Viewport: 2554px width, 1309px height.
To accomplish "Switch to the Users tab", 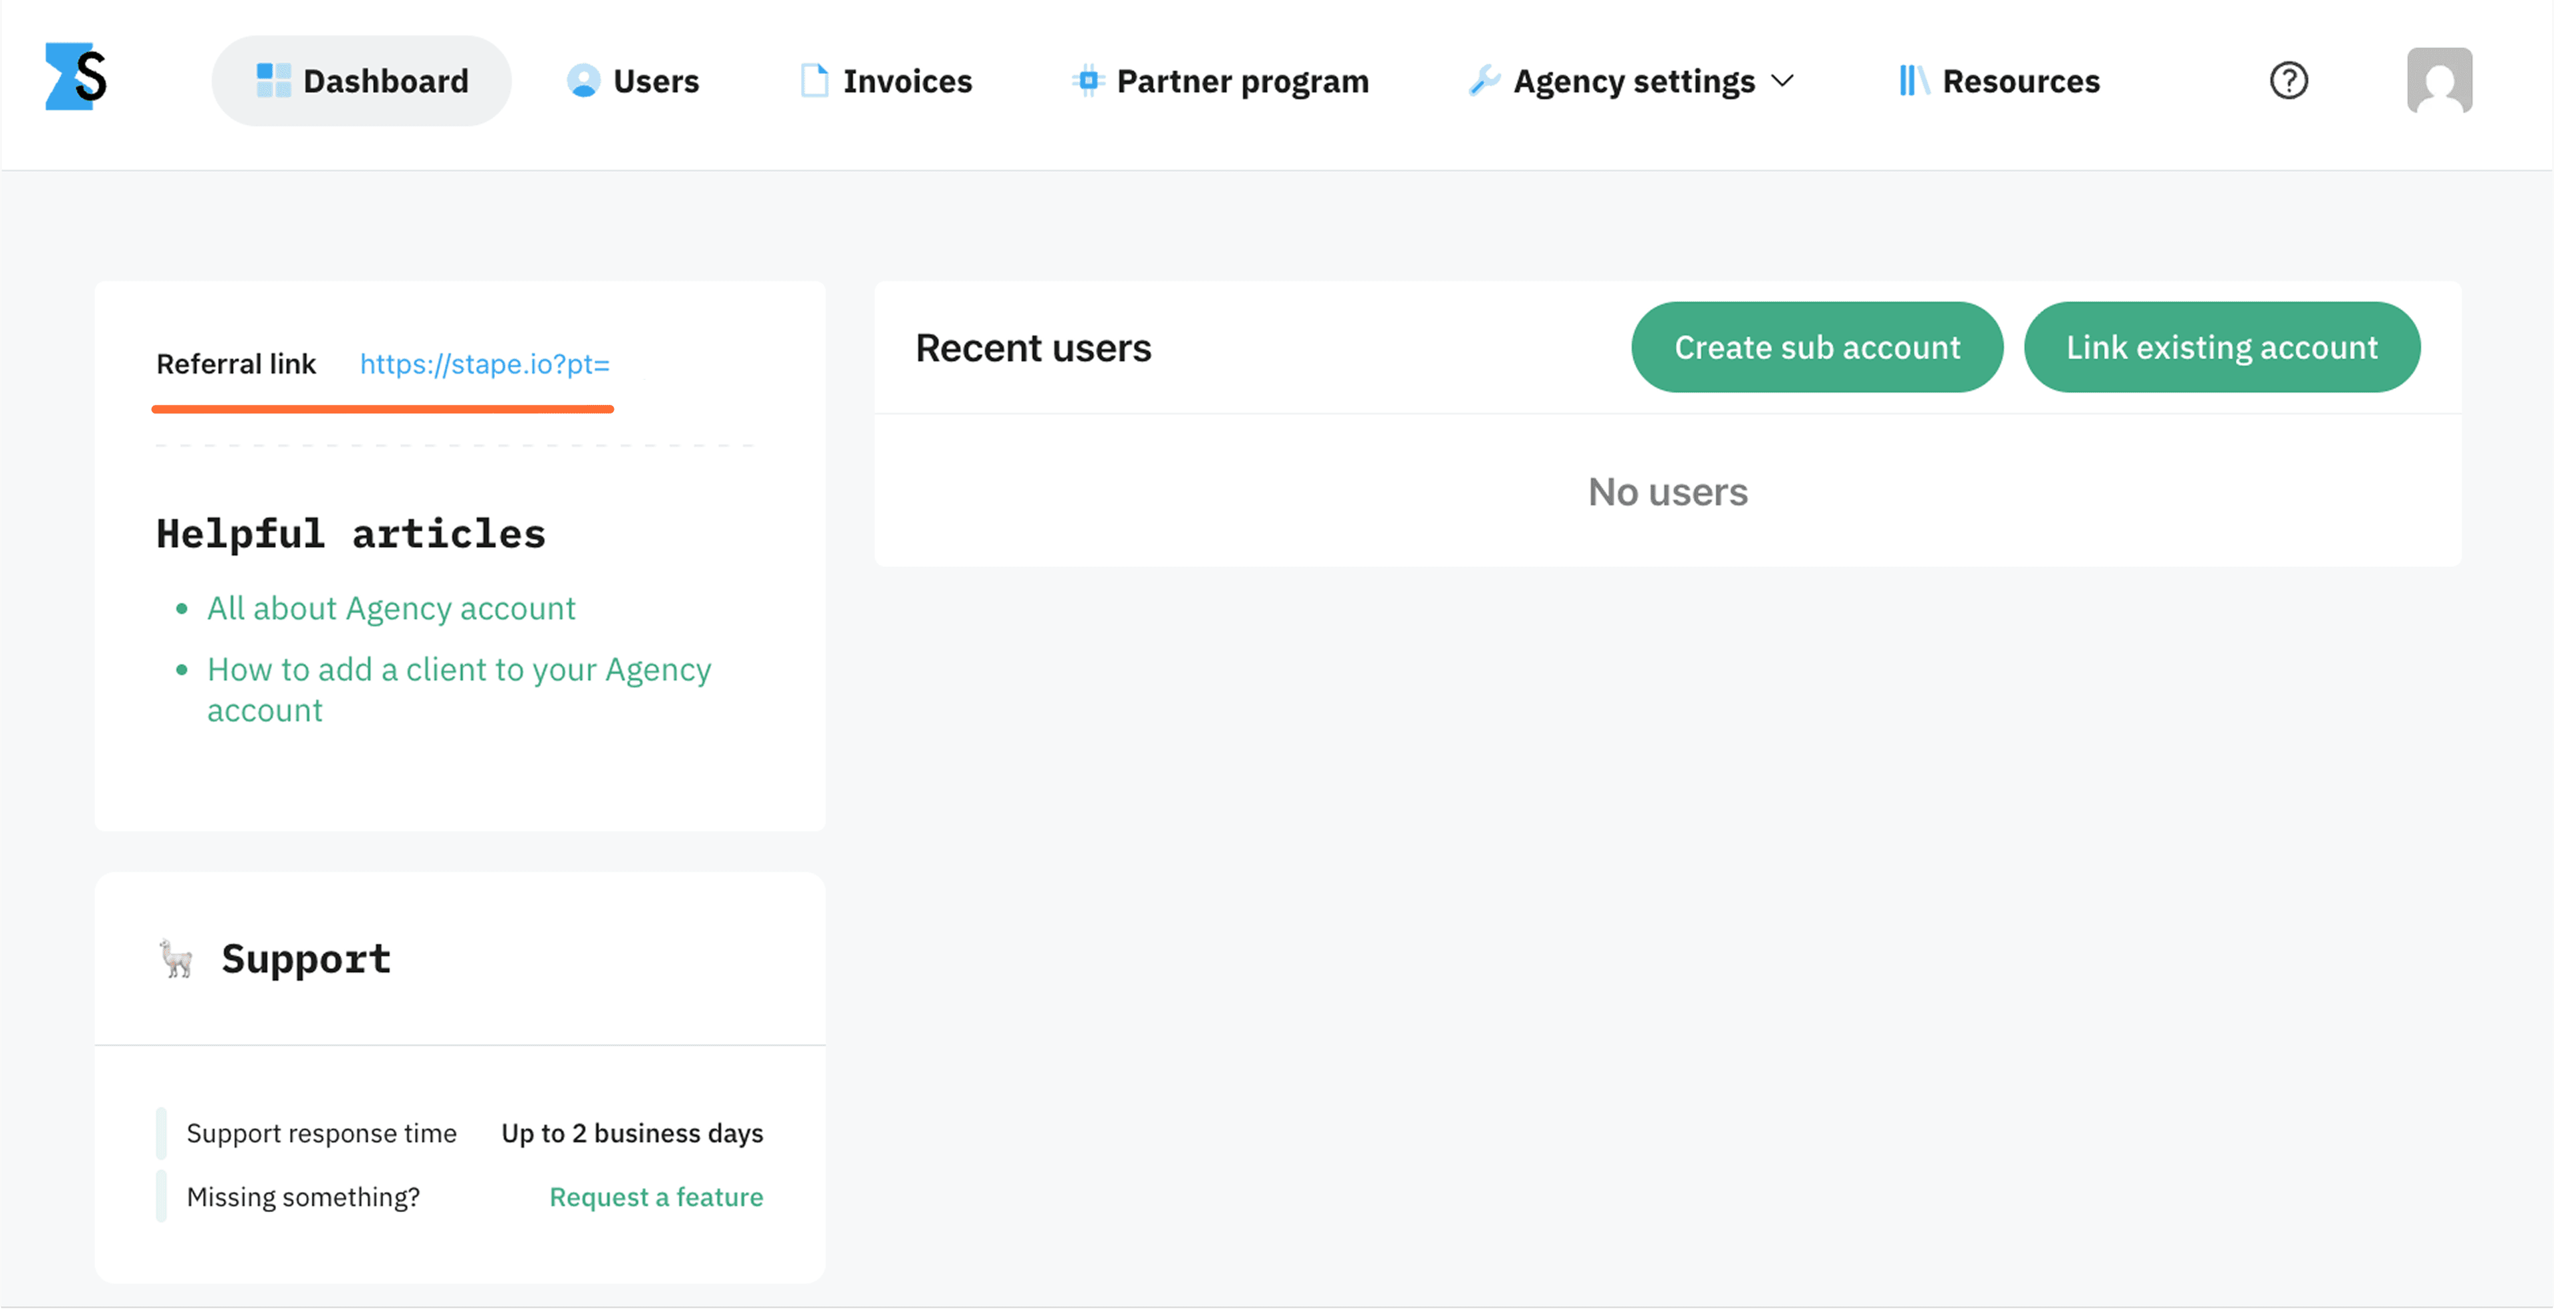I will [x=655, y=80].
